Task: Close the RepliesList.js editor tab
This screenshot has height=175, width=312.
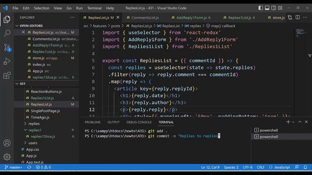Action: coord(118,17)
